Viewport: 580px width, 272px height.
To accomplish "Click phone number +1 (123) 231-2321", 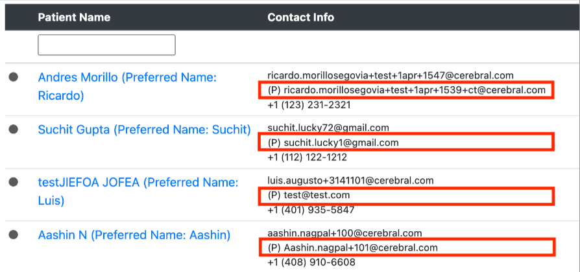I will 309,105.
